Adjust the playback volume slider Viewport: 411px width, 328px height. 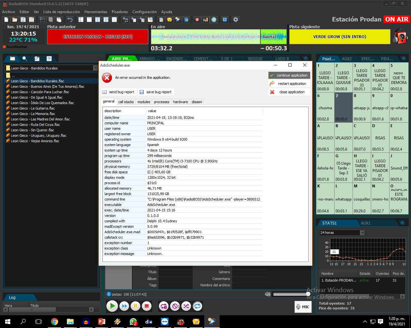pyautogui.click(x=291, y=294)
